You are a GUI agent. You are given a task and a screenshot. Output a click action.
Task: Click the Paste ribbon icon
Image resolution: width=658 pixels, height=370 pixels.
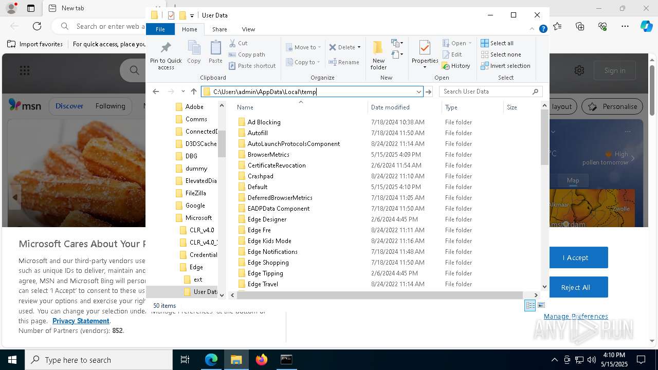[215, 52]
